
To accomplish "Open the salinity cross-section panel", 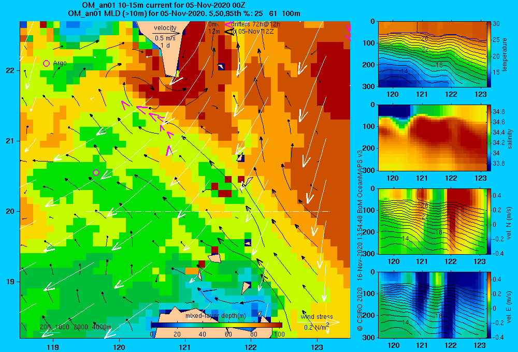I will coord(432,138).
